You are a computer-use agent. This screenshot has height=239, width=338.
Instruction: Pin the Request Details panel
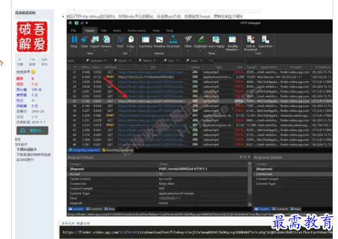click(x=241, y=157)
